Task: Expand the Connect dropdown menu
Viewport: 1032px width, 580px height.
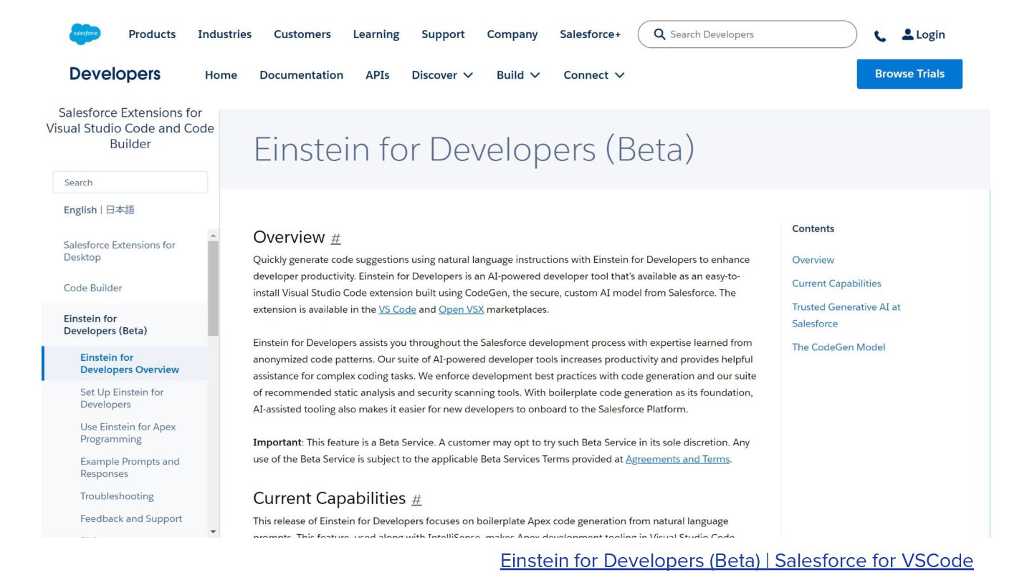Action: tap(594, 74)
